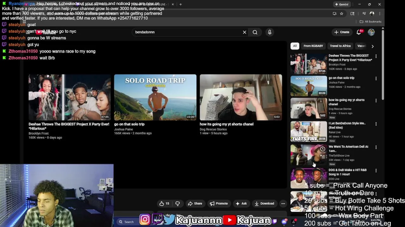The height and width of the screenshot is (227, 405).
Task: Add American Deli video to queue
Action: tap(322, 156)
